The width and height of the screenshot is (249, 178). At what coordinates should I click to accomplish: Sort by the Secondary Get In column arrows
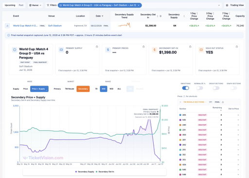pos(158,16)
